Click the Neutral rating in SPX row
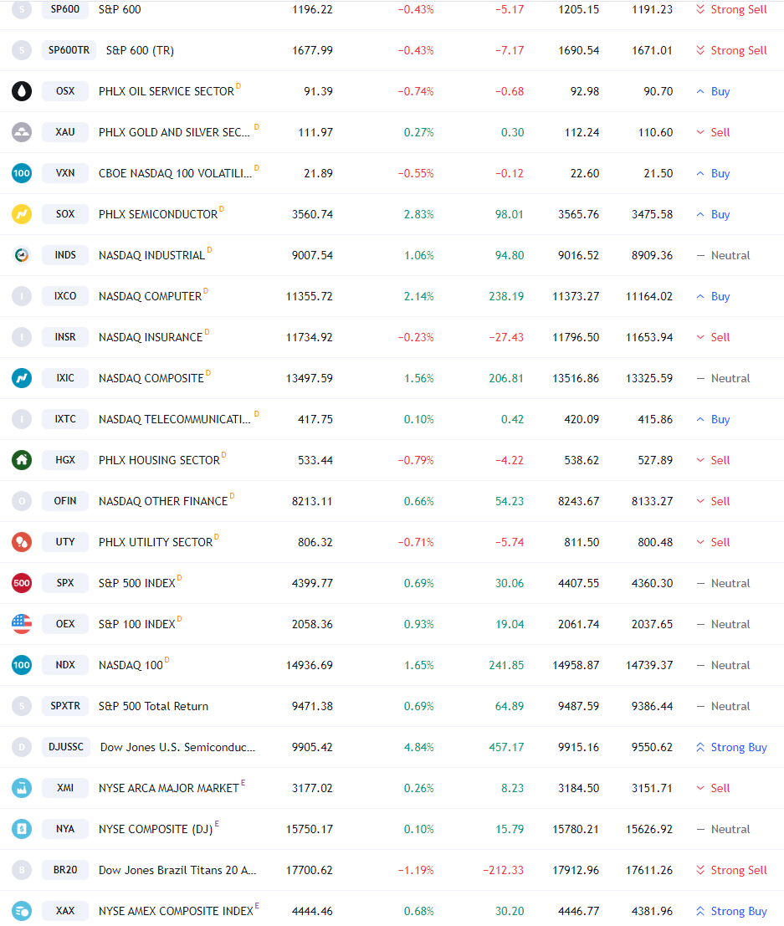Screen dimensions: 784x926 point(724,584)
